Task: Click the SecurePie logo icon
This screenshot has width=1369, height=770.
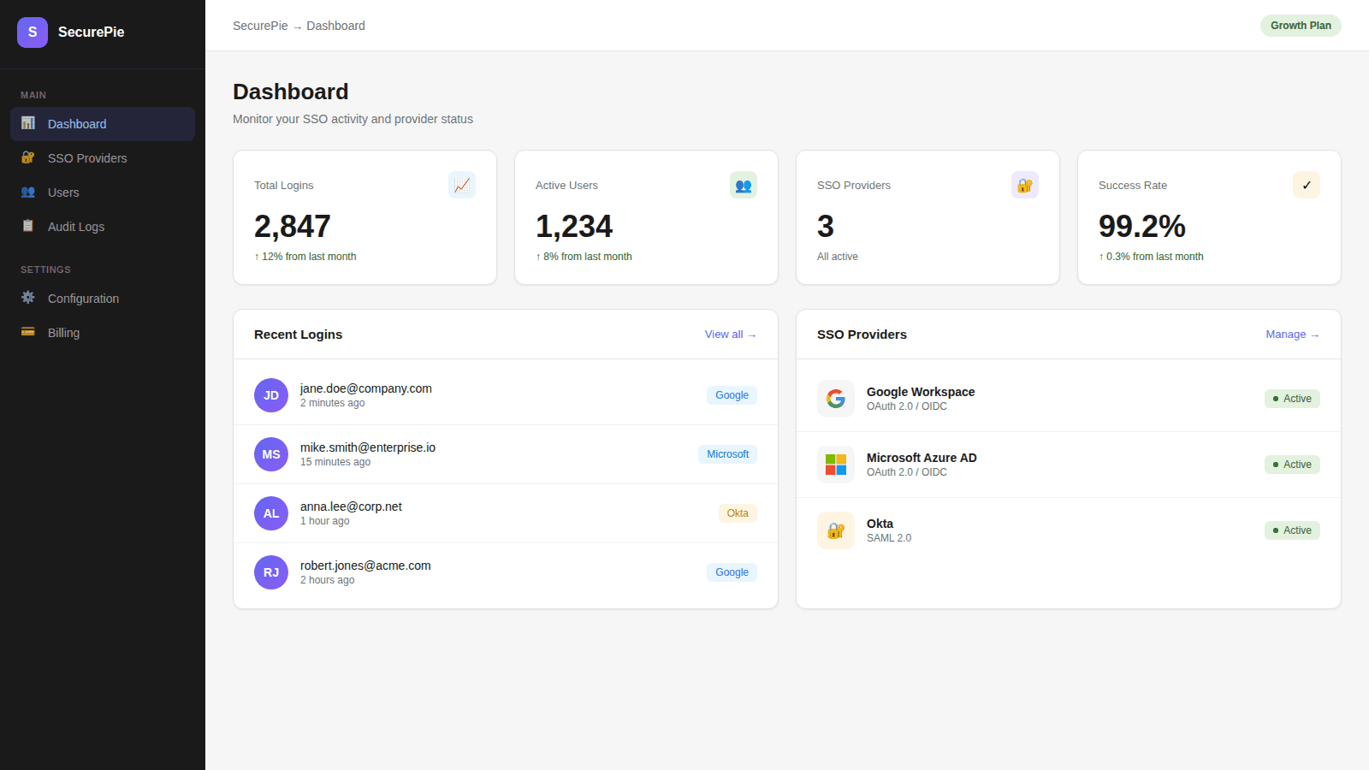Action: [x=32, y=32]
